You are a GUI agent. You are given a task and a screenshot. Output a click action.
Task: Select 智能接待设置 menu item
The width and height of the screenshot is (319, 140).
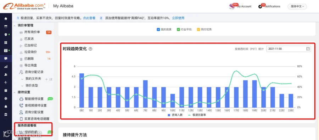click(x=34, y=99)
